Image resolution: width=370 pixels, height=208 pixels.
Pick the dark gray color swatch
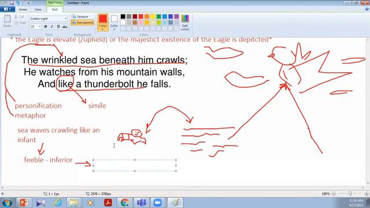click(129, 17)
